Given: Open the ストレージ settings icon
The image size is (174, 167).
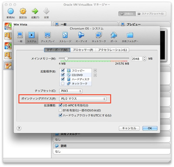Looking at the screenshot, I should 65,35.
